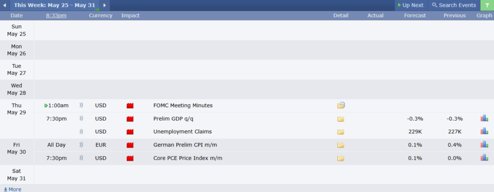The image size is (494, 192).
Task: Open the This Week date range selector
Action: pos(55,5)
